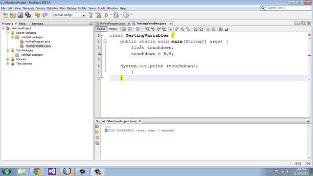Click the Save All toolbar icon
This screenshot has height=176, width=313.
[x=28, y=15]
